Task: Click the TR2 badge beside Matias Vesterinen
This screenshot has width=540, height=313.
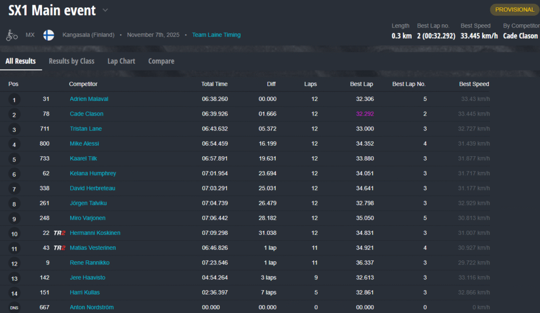Action: [59, 248]
